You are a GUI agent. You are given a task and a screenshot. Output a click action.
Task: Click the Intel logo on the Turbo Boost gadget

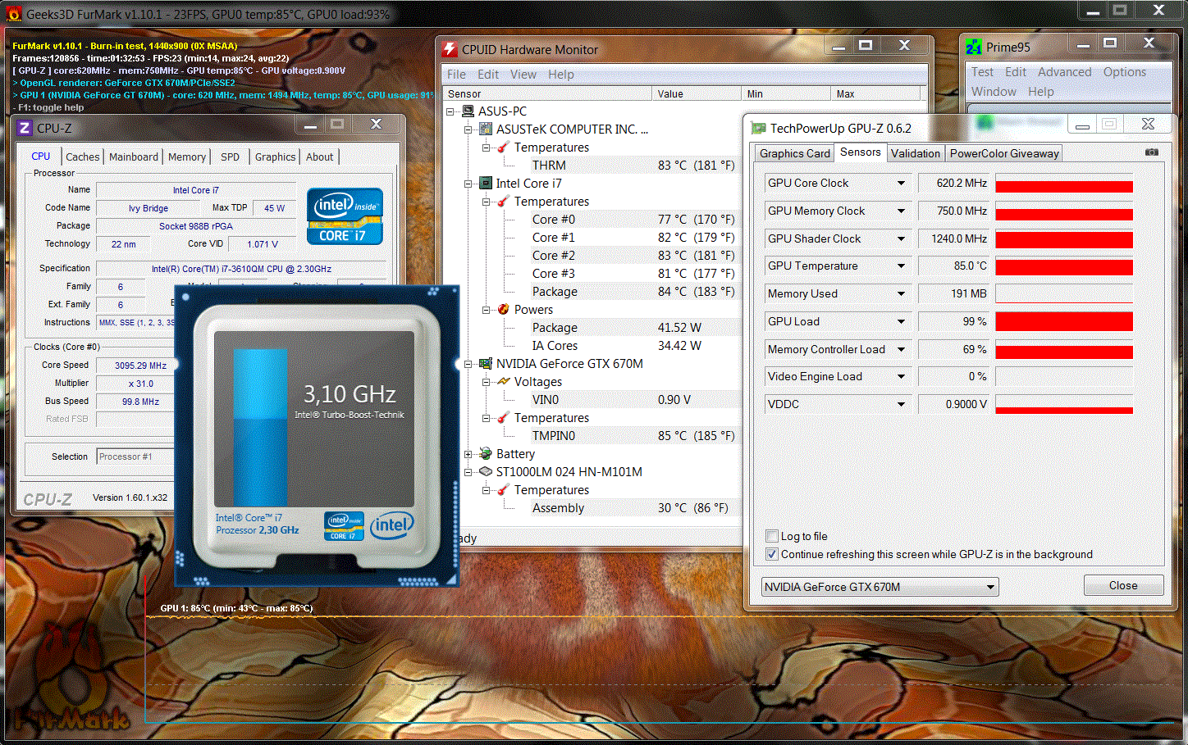click(392, 525)
